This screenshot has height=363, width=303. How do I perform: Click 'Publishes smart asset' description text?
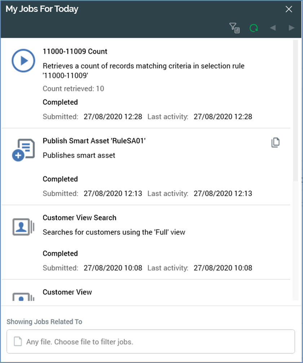coord(79,155)
